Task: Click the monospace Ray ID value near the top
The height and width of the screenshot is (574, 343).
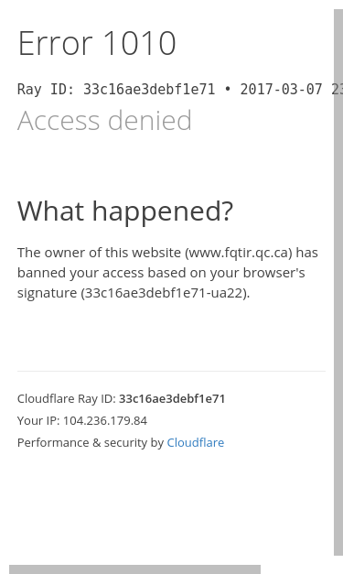Action: pyautogui.click(x=149, y=90)
